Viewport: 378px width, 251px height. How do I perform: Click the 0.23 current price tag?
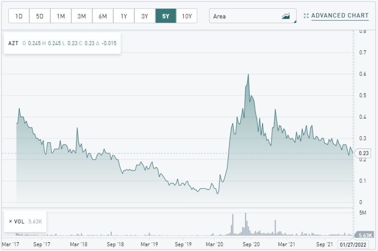365,153
